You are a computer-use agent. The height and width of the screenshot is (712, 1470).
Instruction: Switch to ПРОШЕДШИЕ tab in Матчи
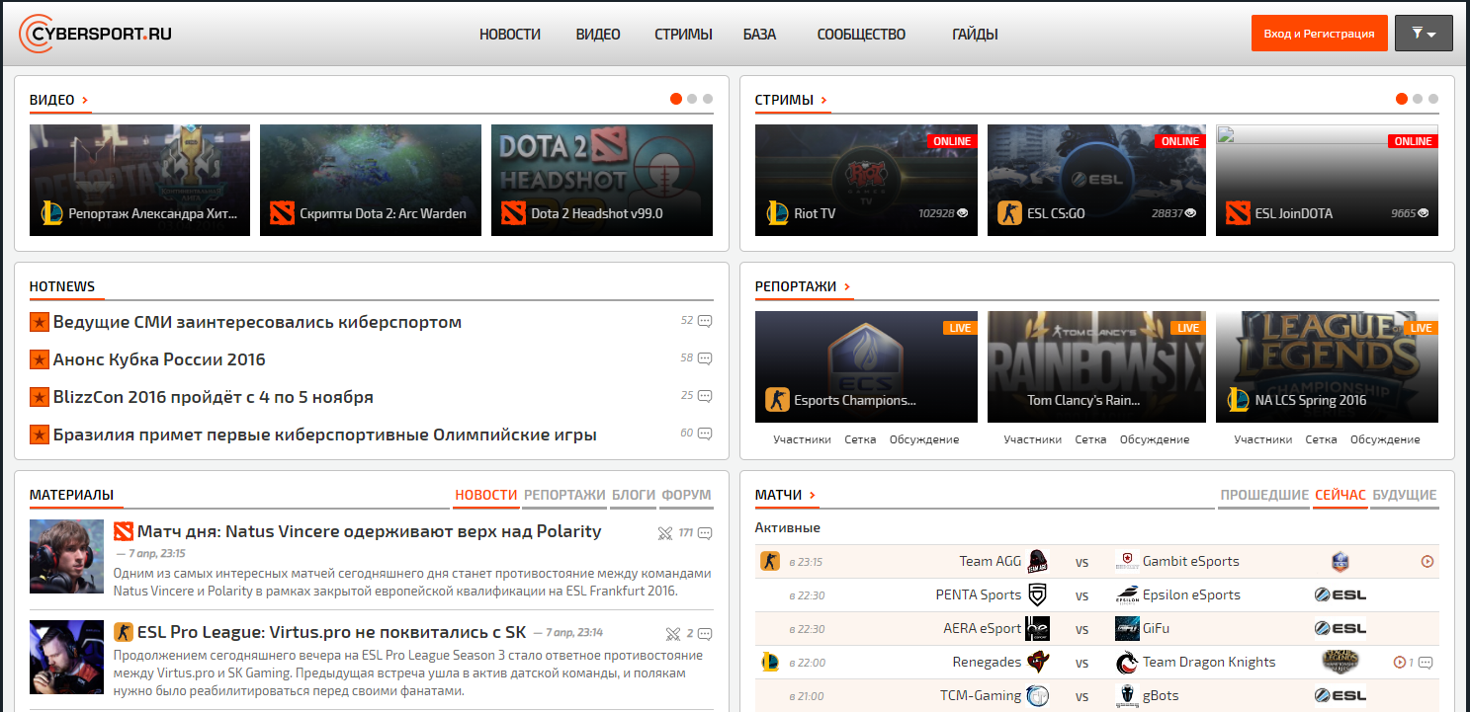tap(1264, 495)
